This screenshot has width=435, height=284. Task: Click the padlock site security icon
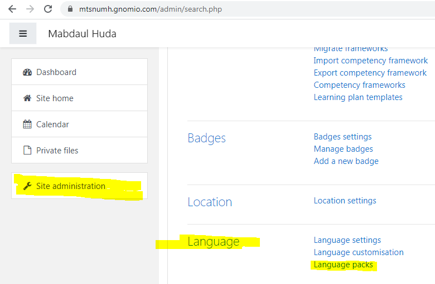pos(70,9)
